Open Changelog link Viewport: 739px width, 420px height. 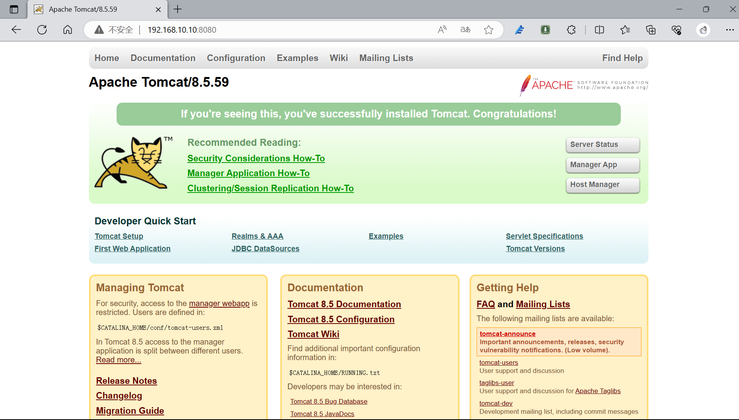click(119, 395)
